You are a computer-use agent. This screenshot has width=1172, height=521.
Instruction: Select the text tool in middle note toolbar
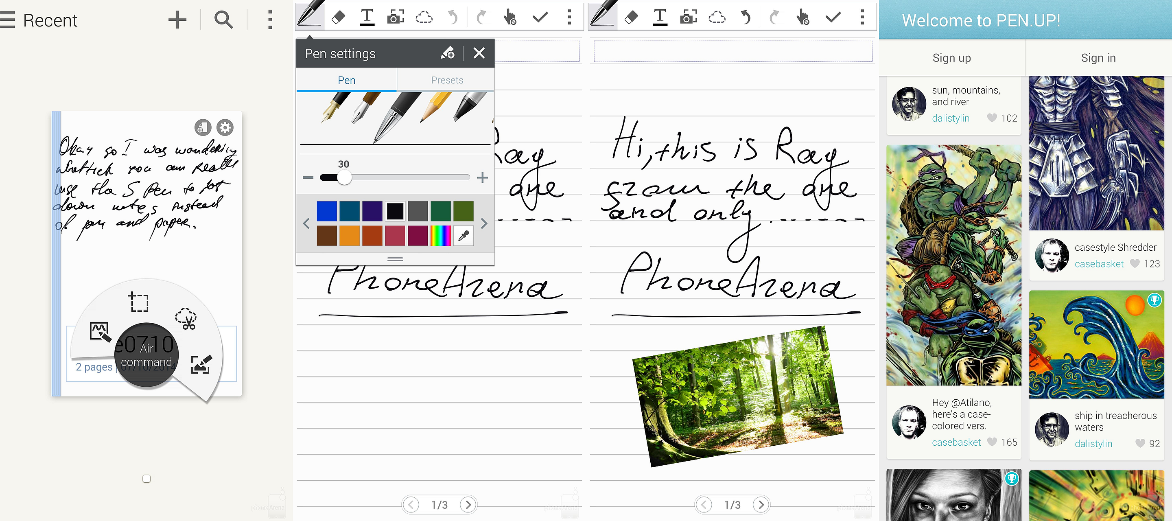coord(367,17)
